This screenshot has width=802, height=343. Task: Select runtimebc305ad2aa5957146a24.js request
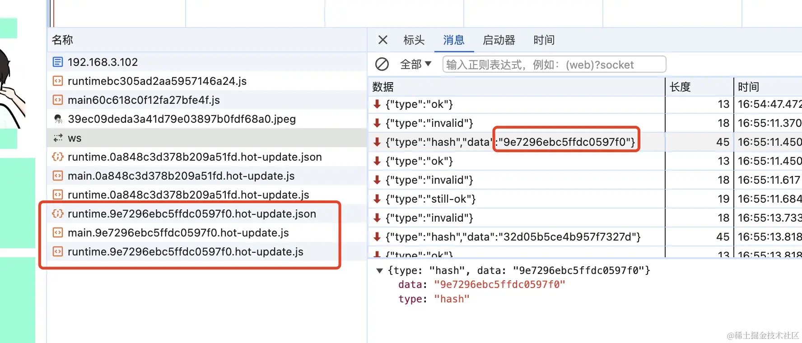(207, 81)
